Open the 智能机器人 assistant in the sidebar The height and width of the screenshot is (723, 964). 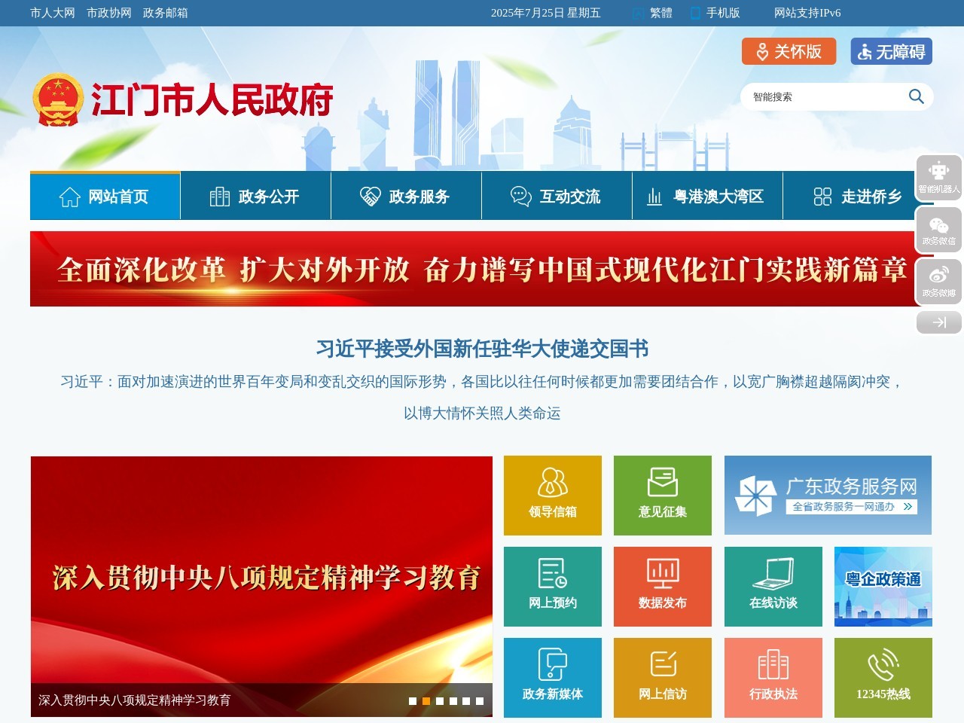point(938,178)
